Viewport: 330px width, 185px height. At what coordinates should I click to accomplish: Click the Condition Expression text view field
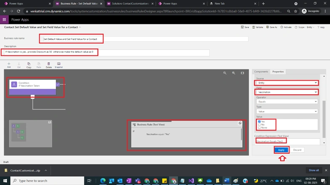point(287,141)
